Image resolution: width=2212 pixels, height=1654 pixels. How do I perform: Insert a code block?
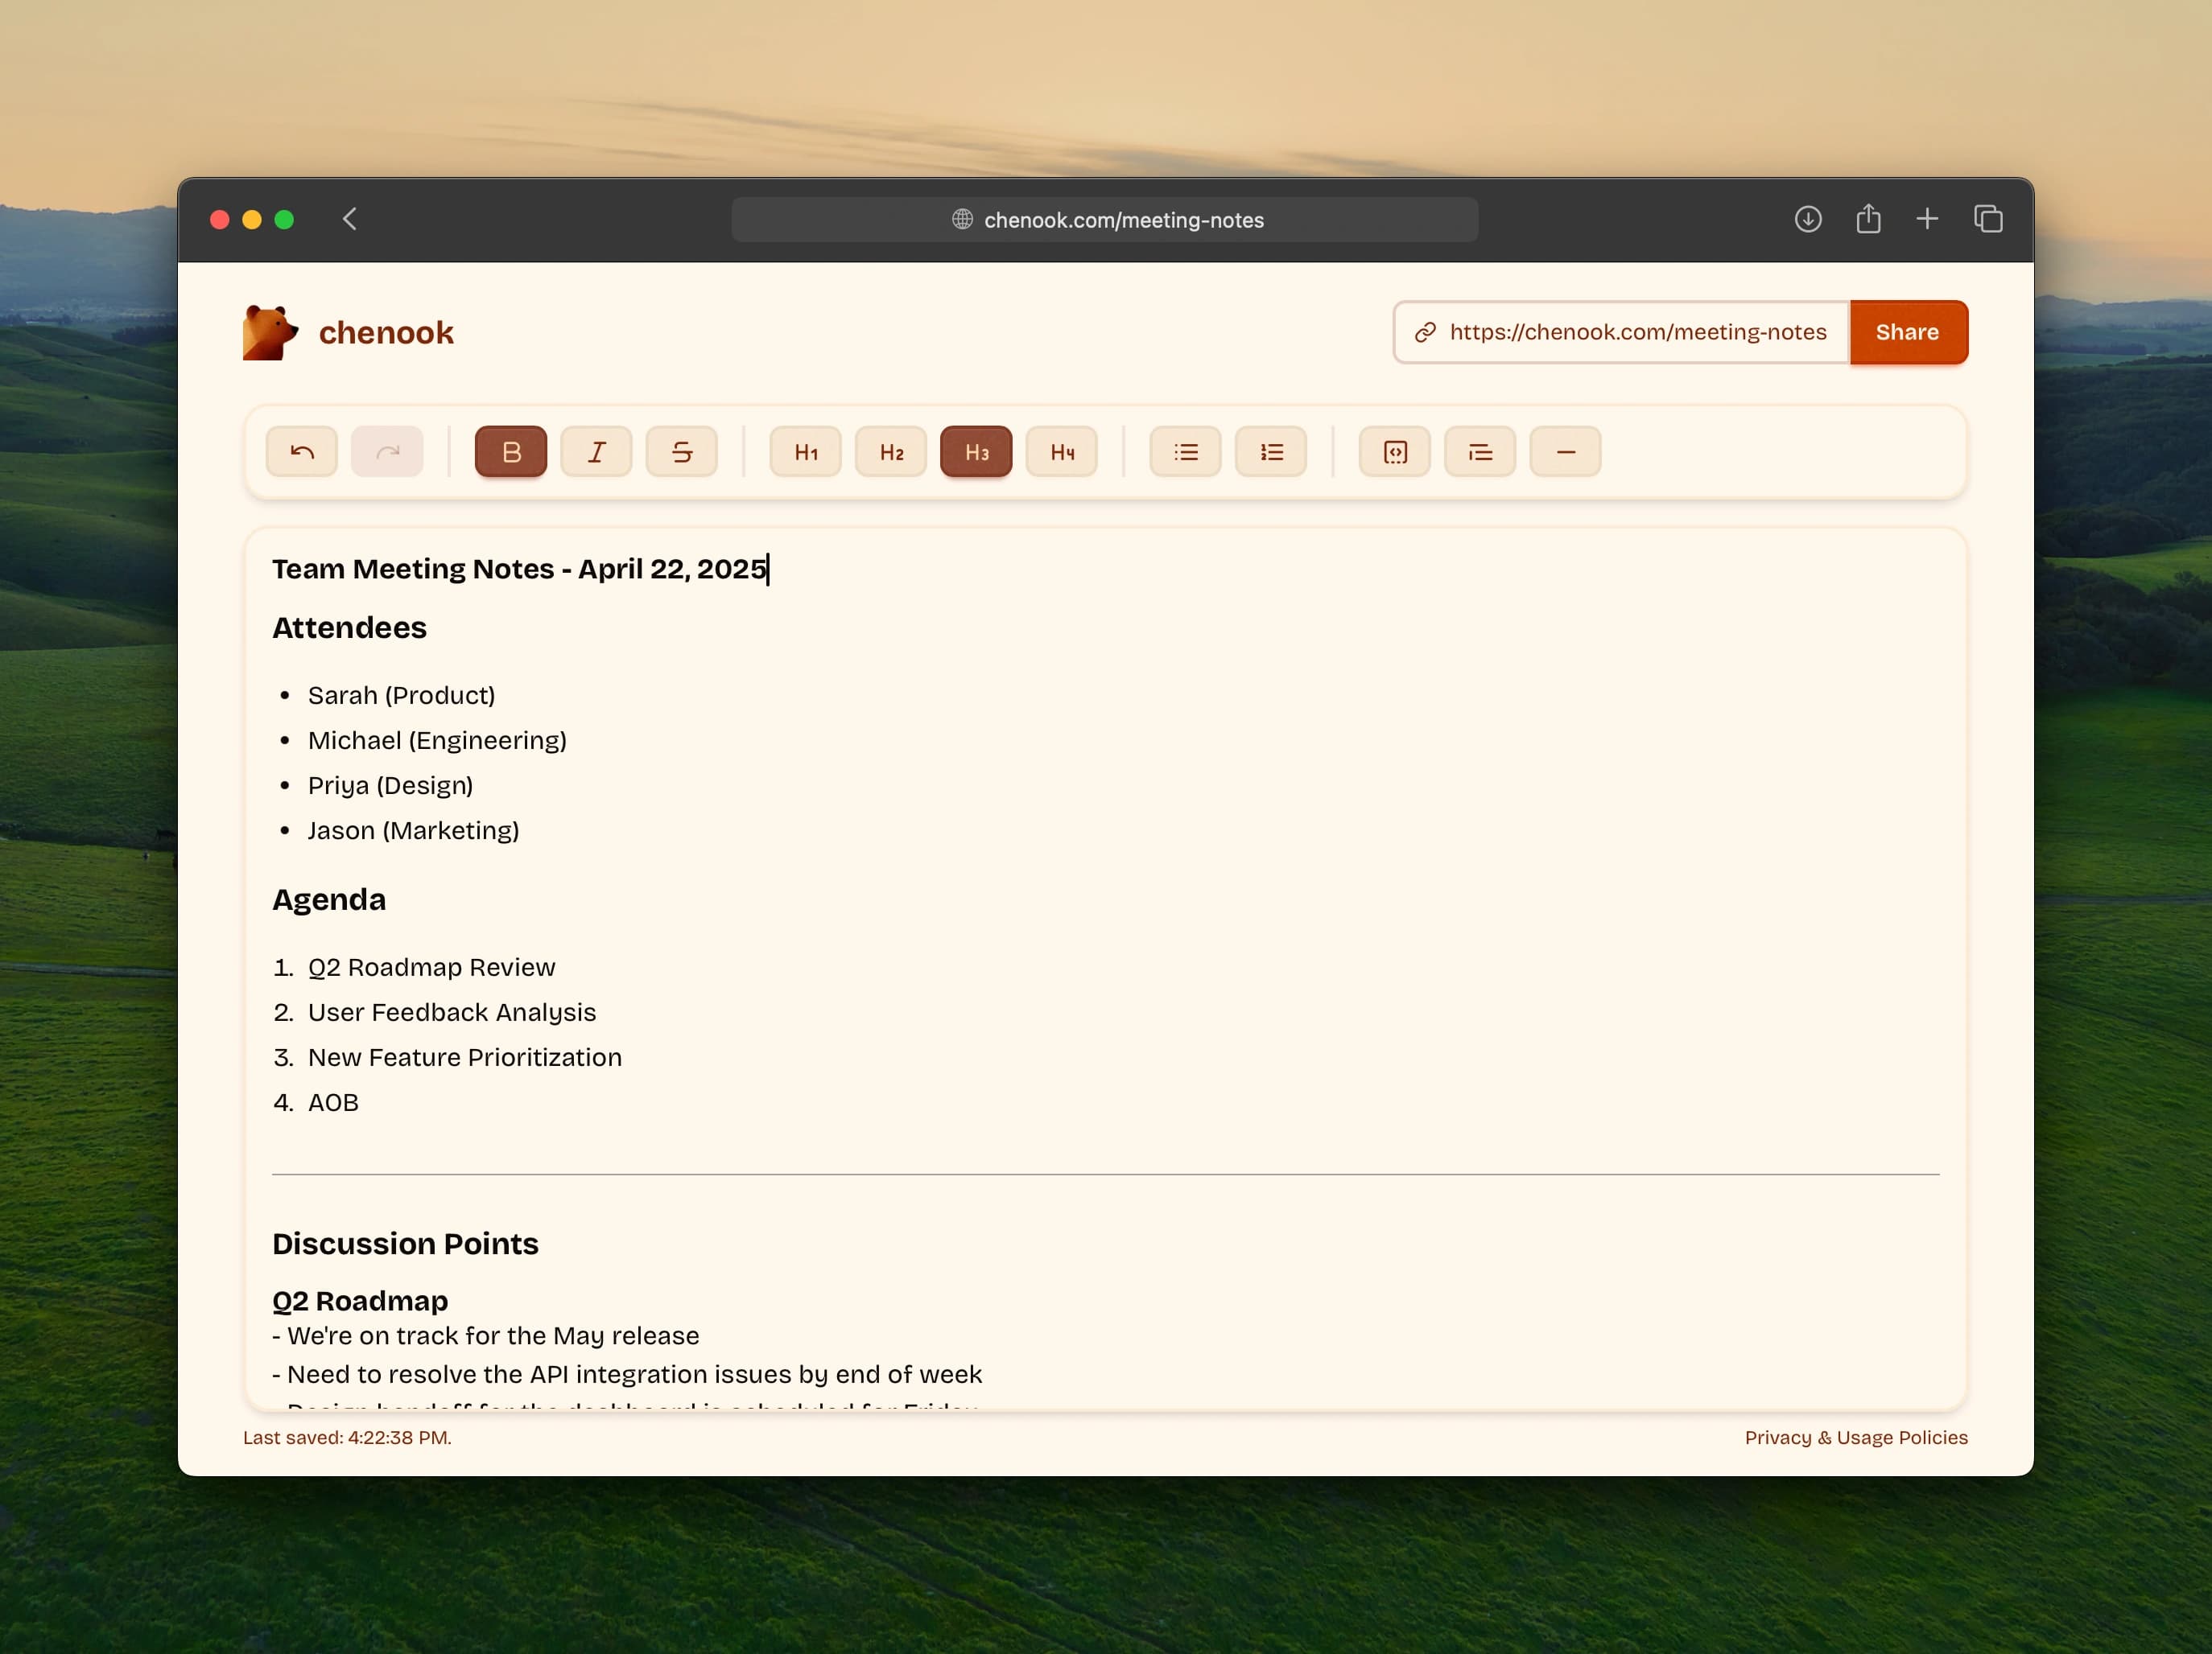point(1394,451)
